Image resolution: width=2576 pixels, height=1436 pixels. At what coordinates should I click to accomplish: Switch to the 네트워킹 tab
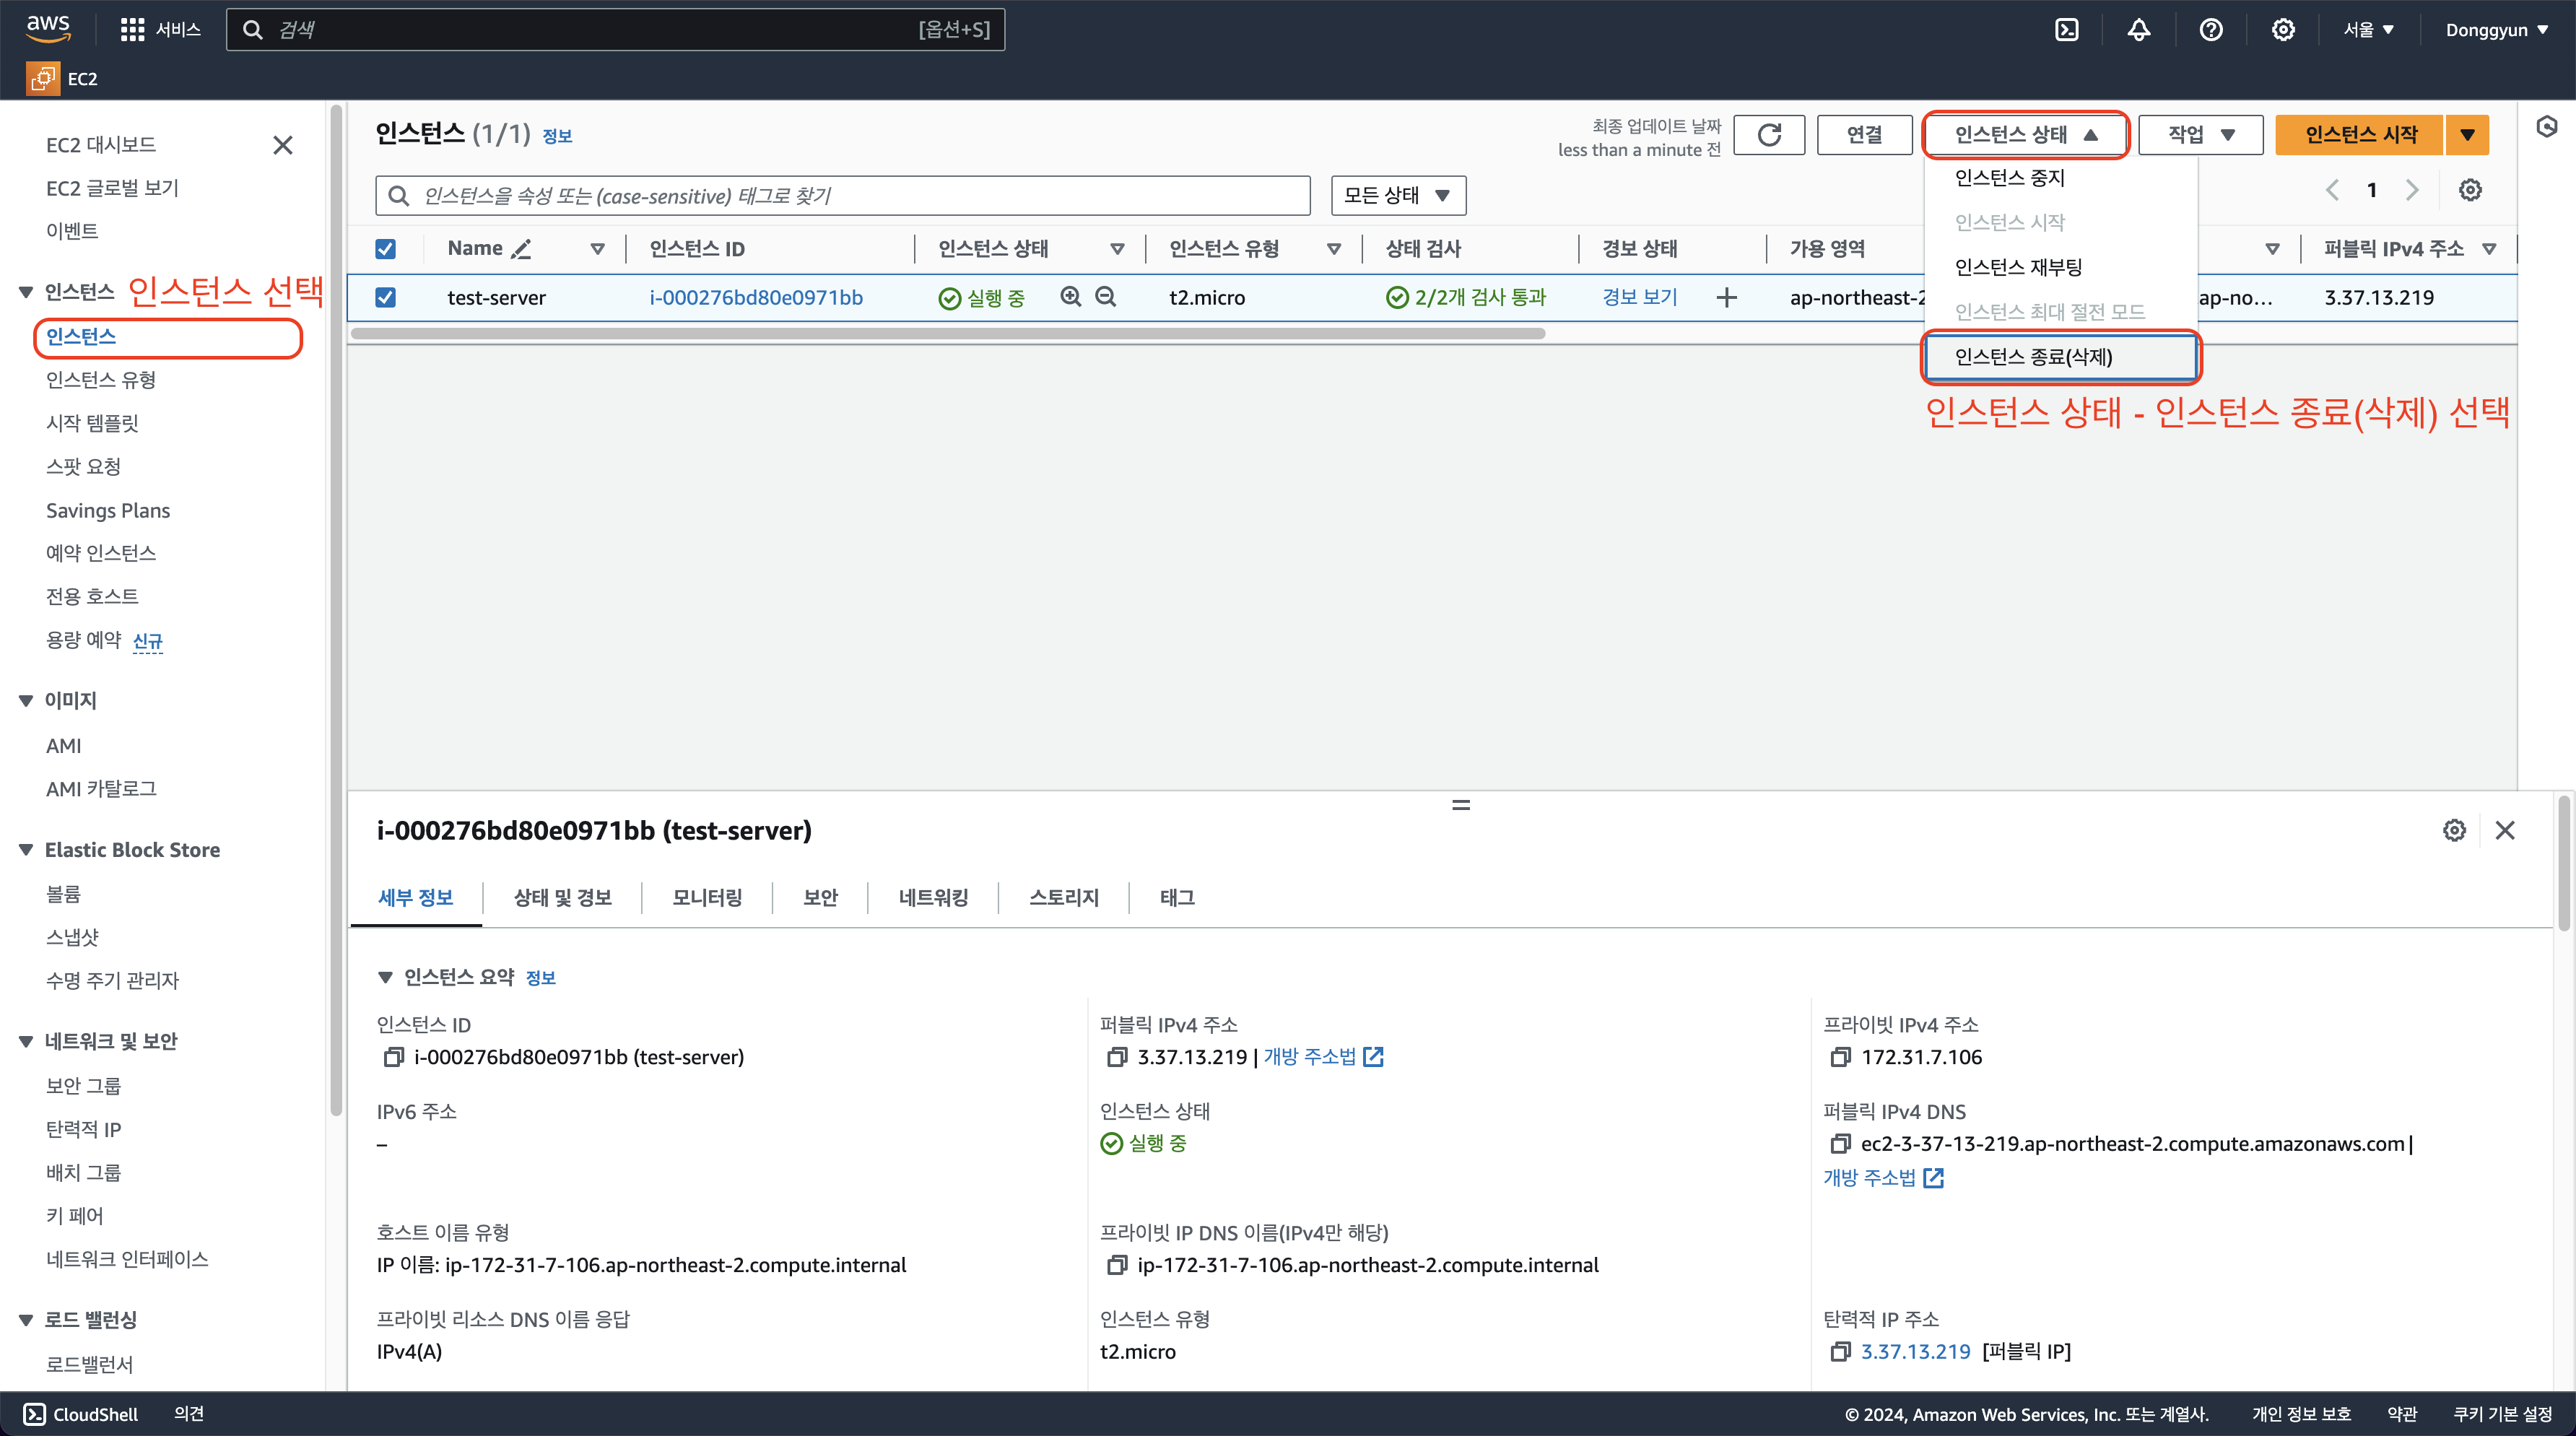pyautogui.click(x=933, y=897)
